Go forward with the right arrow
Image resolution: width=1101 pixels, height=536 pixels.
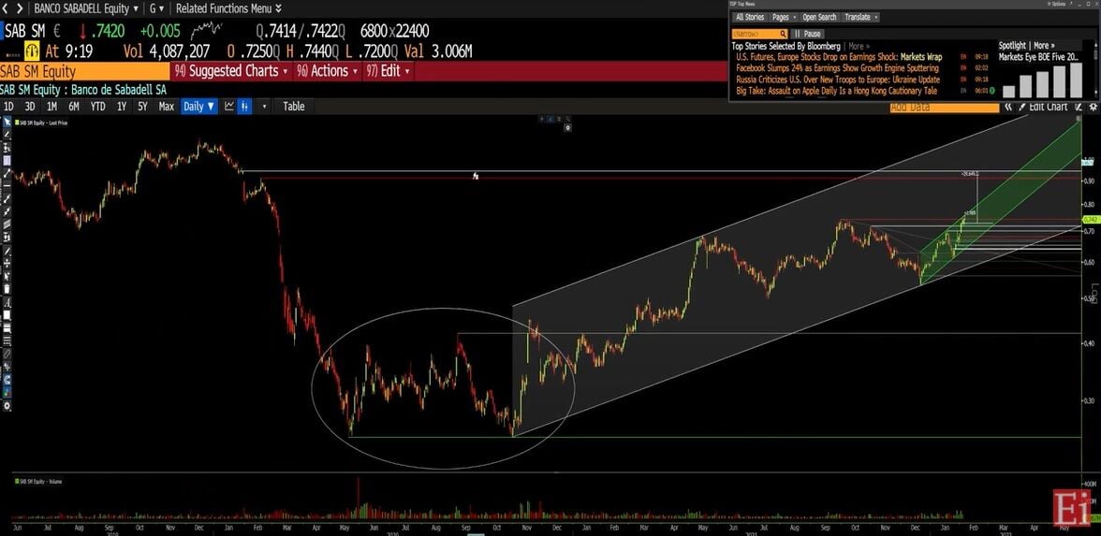(19, 8)
